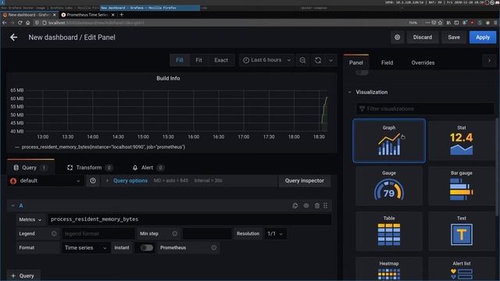Switch to the Overrides tab
Screen dimensions: 500x281
(423, 62)
